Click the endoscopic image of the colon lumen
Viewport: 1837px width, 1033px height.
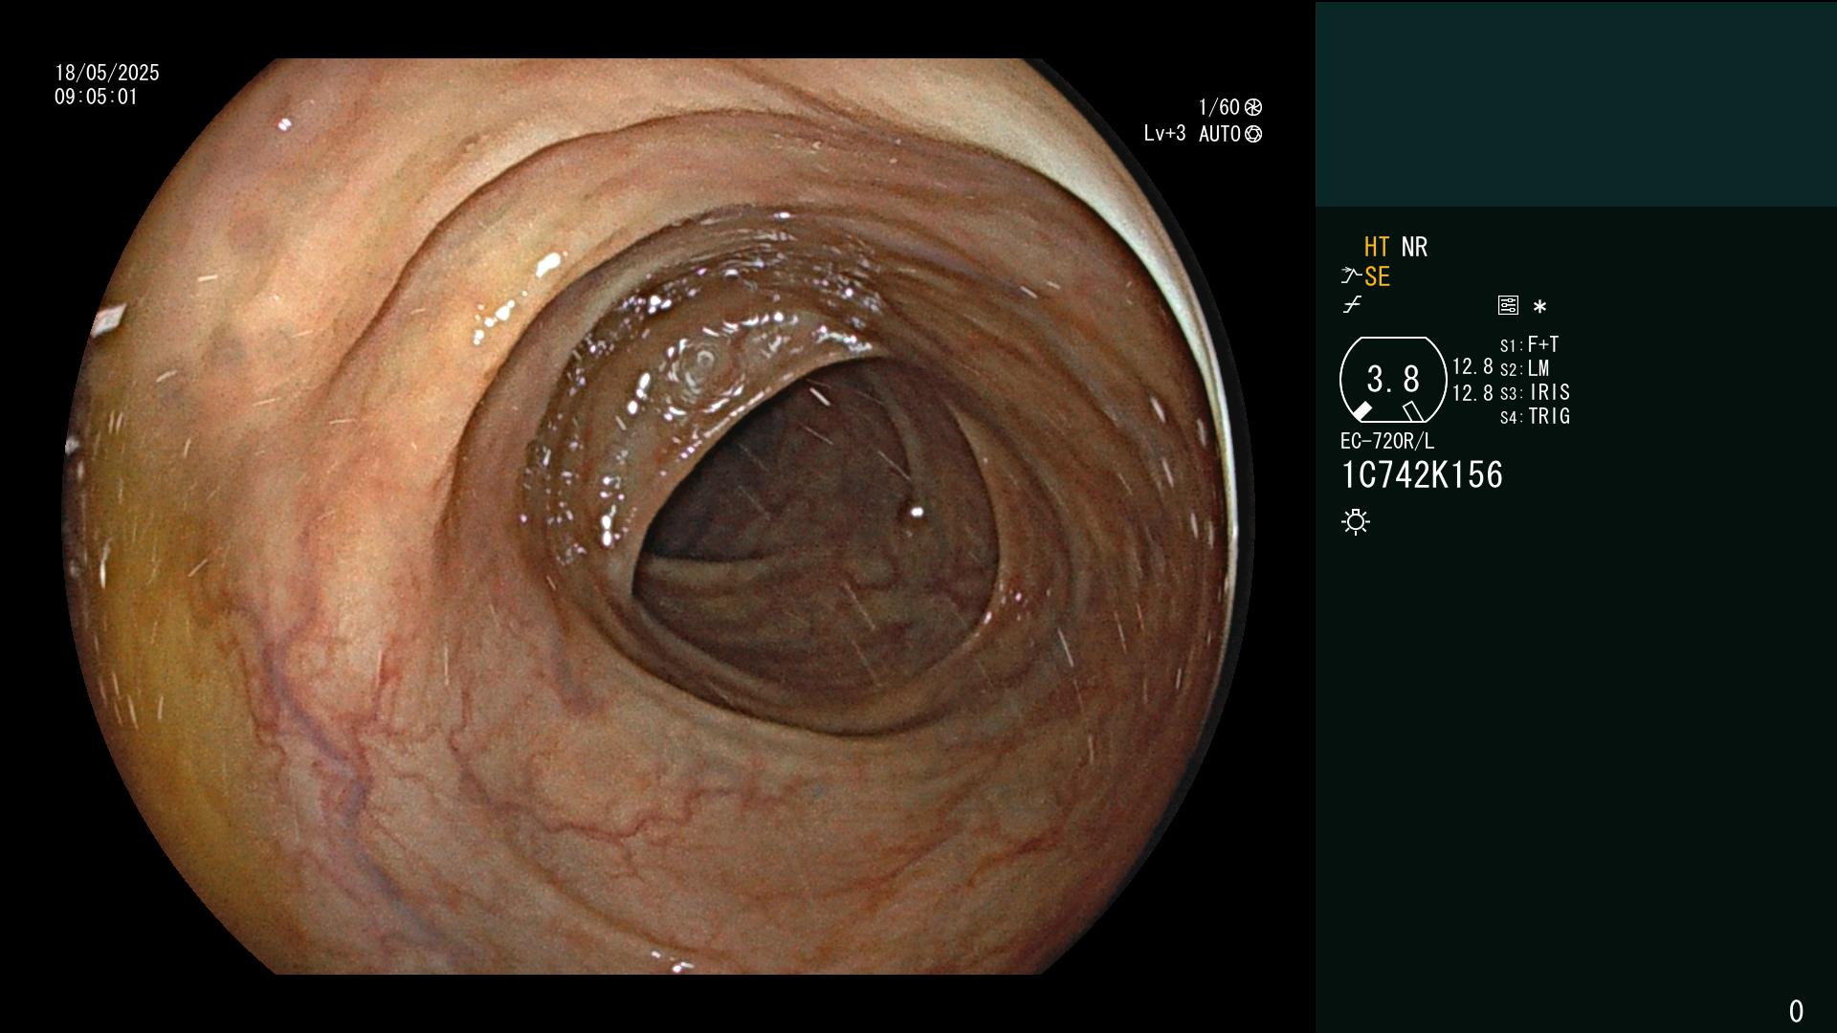pyautogui.click(x=660, y=516)
